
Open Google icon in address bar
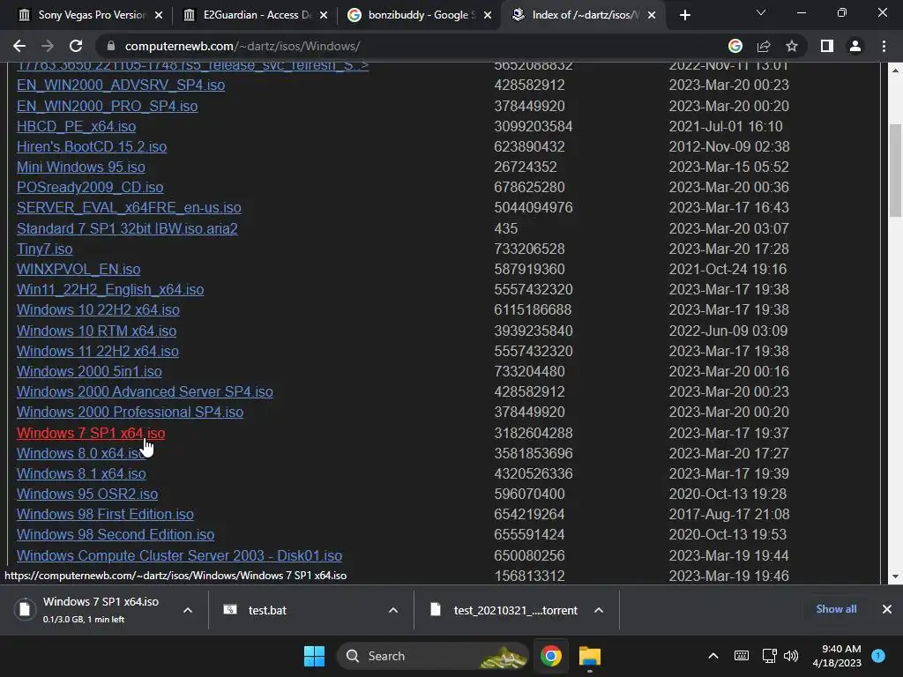click(x=735, y=46)
